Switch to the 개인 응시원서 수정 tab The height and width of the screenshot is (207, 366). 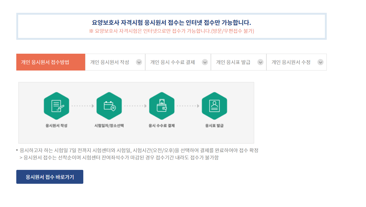coord(291,62)
